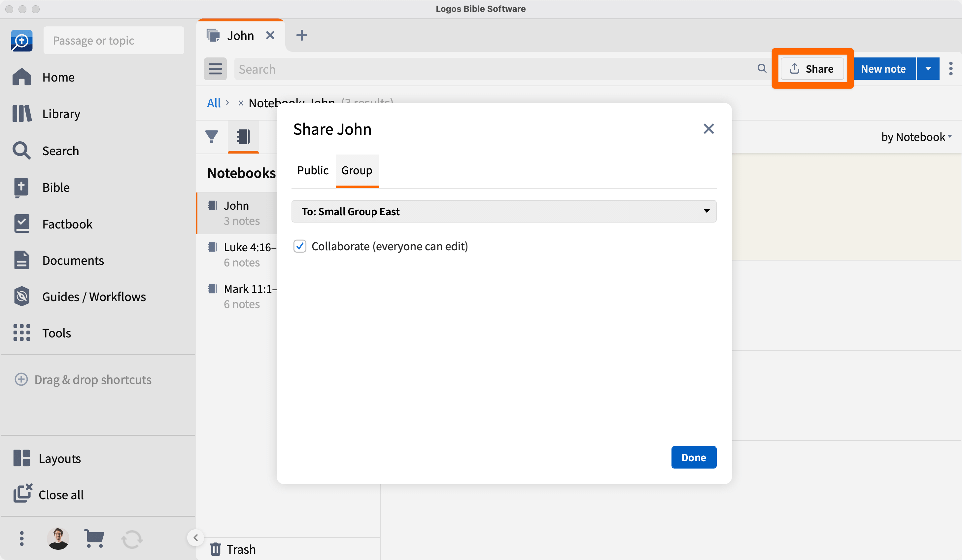This screenshot has height=560, width=962.
Task: Select the Mark 11:1 notebook
Action: click(237, 296)
